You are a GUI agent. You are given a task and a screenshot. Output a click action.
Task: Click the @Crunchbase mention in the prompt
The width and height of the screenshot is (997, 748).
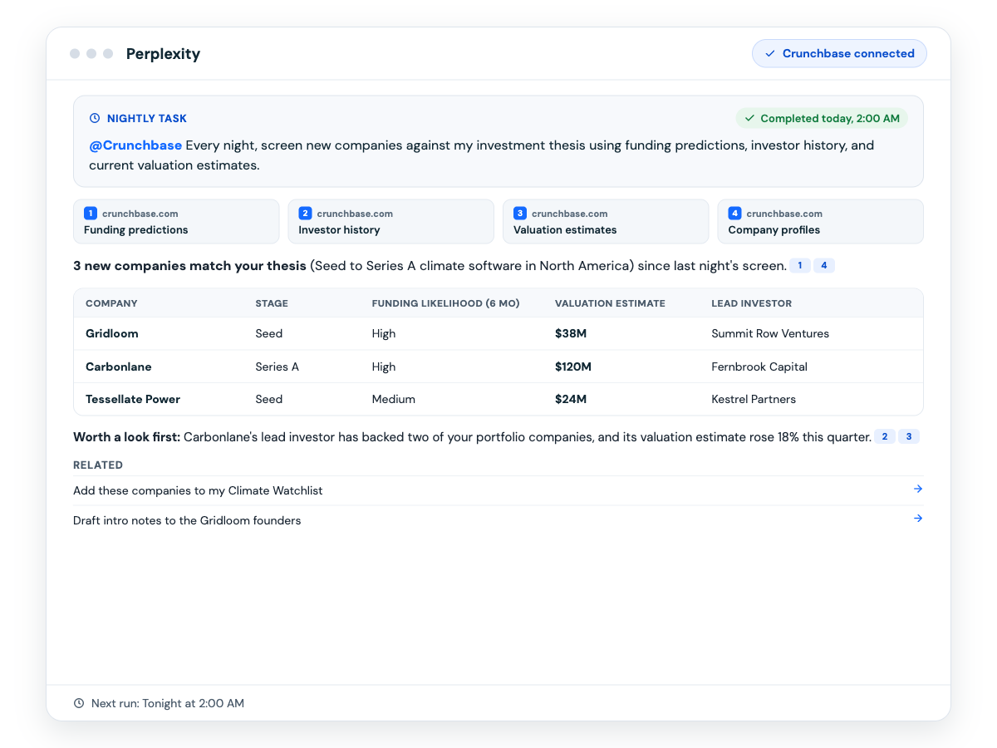(135, 145)
